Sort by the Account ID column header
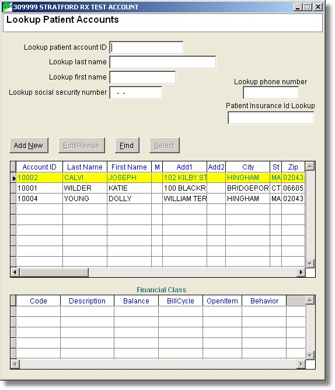335x390 pixels. point(40,167)
